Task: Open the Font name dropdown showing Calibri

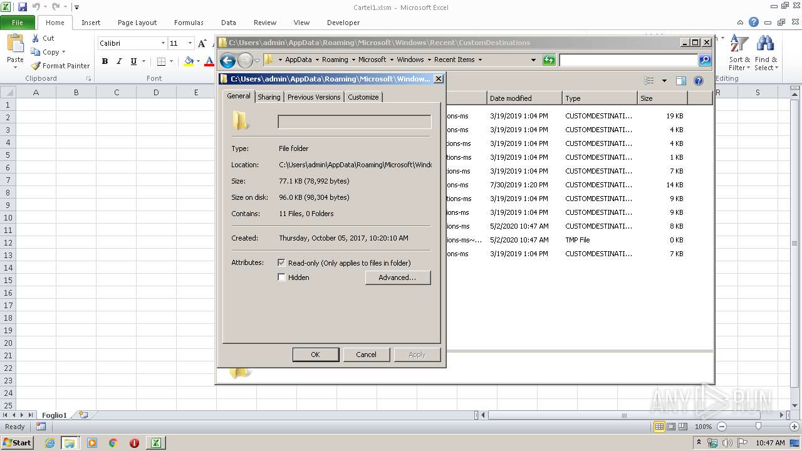Action: click(x=163, y=43)
